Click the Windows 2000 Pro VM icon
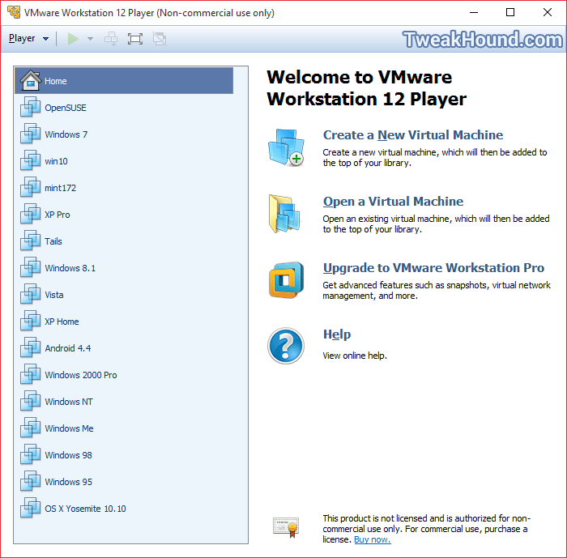Viewport: 567px width, 558px height. (x=31, y=375)
